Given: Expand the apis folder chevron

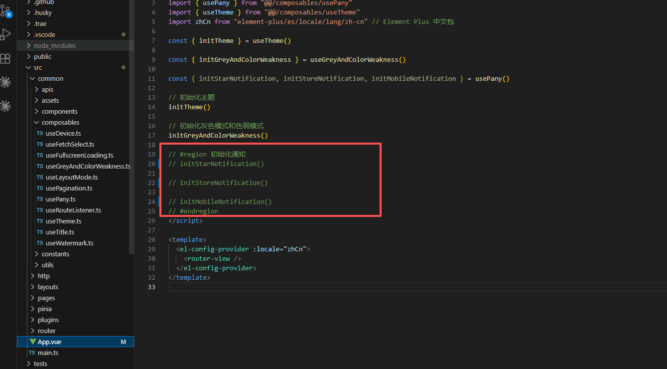Looking at the screenshot, I should pyautogui.click(x=36, y=89).
